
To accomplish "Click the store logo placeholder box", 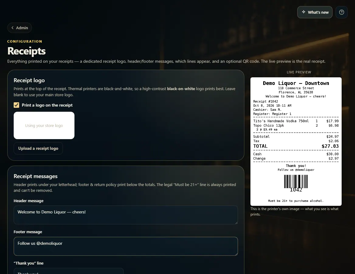I will [x=44, y=125].
